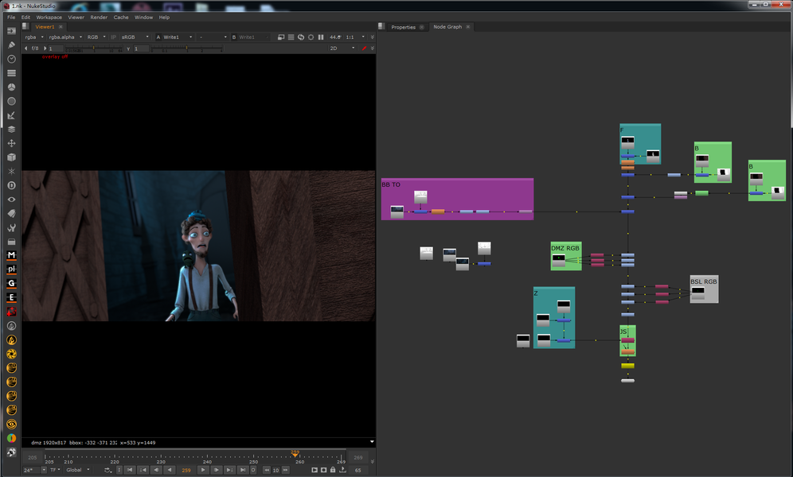Viewport: 793px width, 477px height.
Task: Go to the last frame button
Action: click(243, 470)
